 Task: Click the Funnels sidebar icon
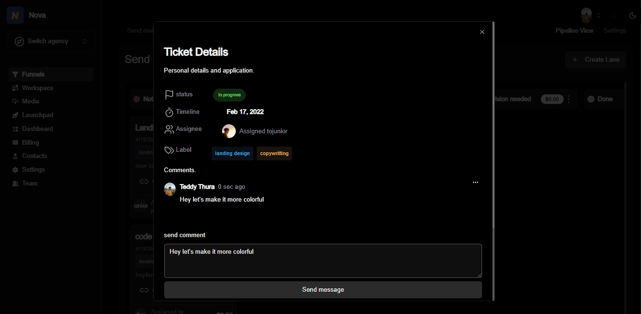pos(16,74)
